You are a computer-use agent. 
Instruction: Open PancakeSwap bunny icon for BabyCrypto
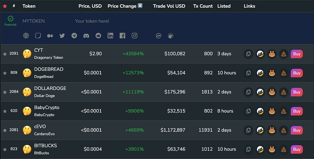coord(272,111)
